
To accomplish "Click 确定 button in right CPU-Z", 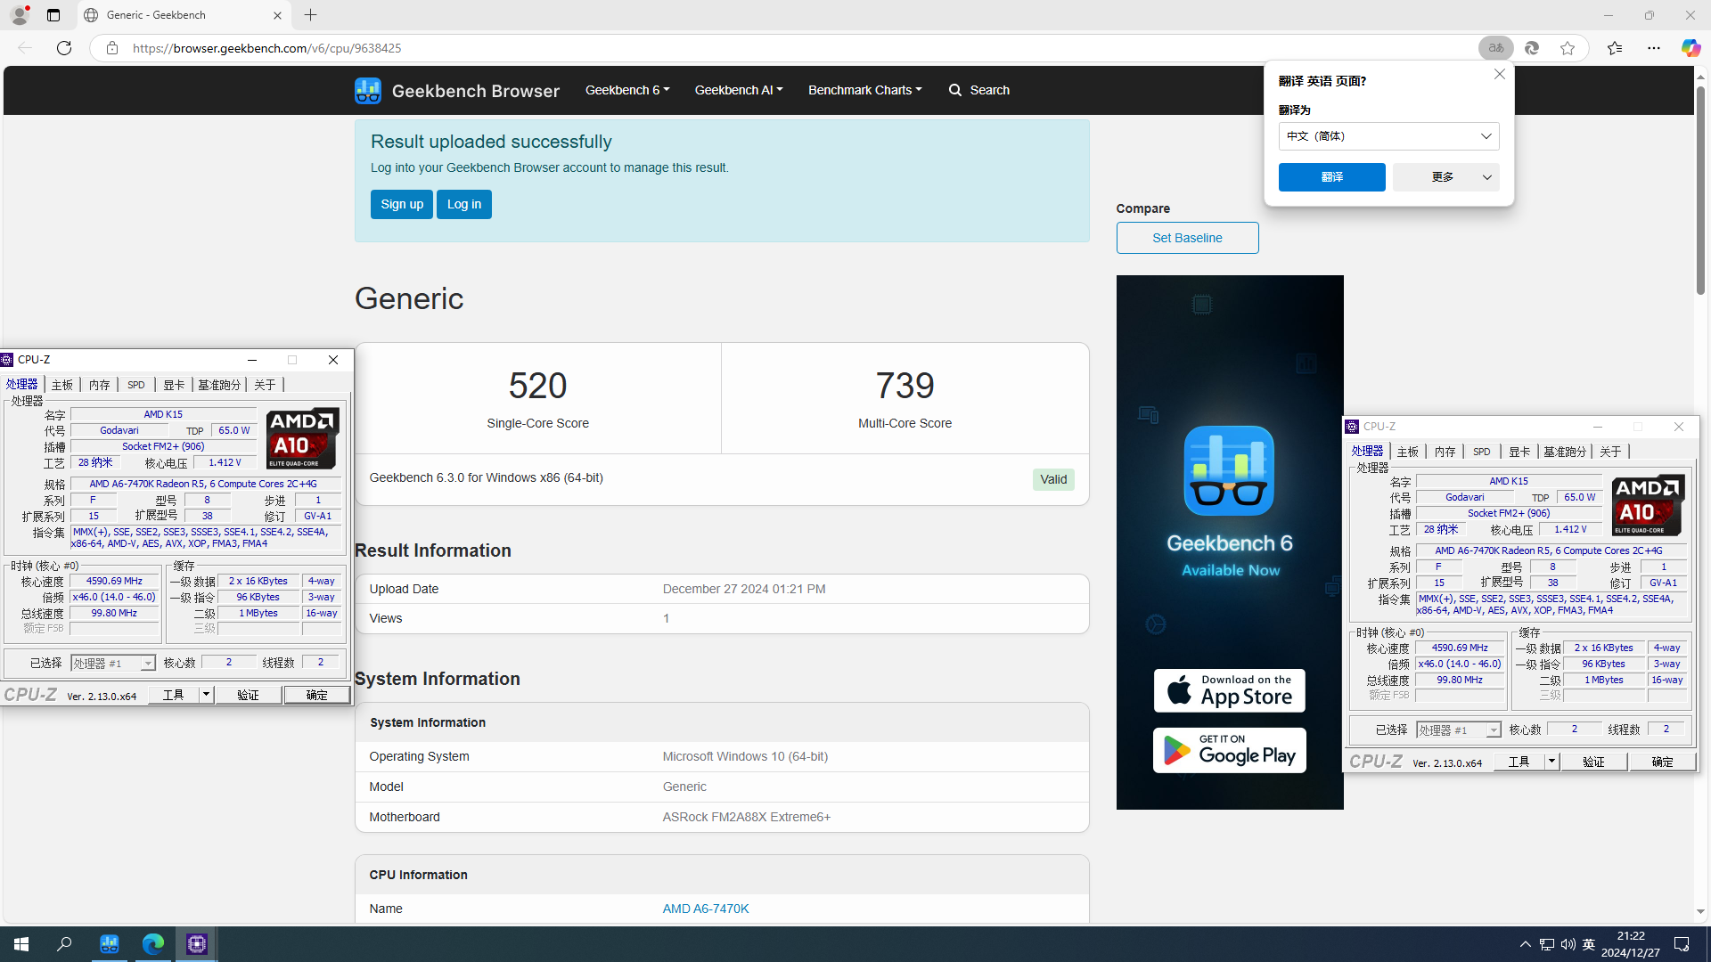I will 1662,762.
